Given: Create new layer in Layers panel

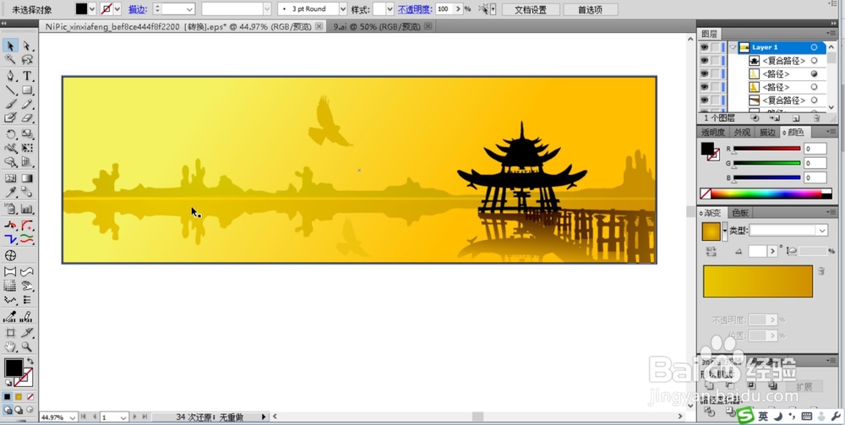Looking at the screenshot, I should pos(796,118).
